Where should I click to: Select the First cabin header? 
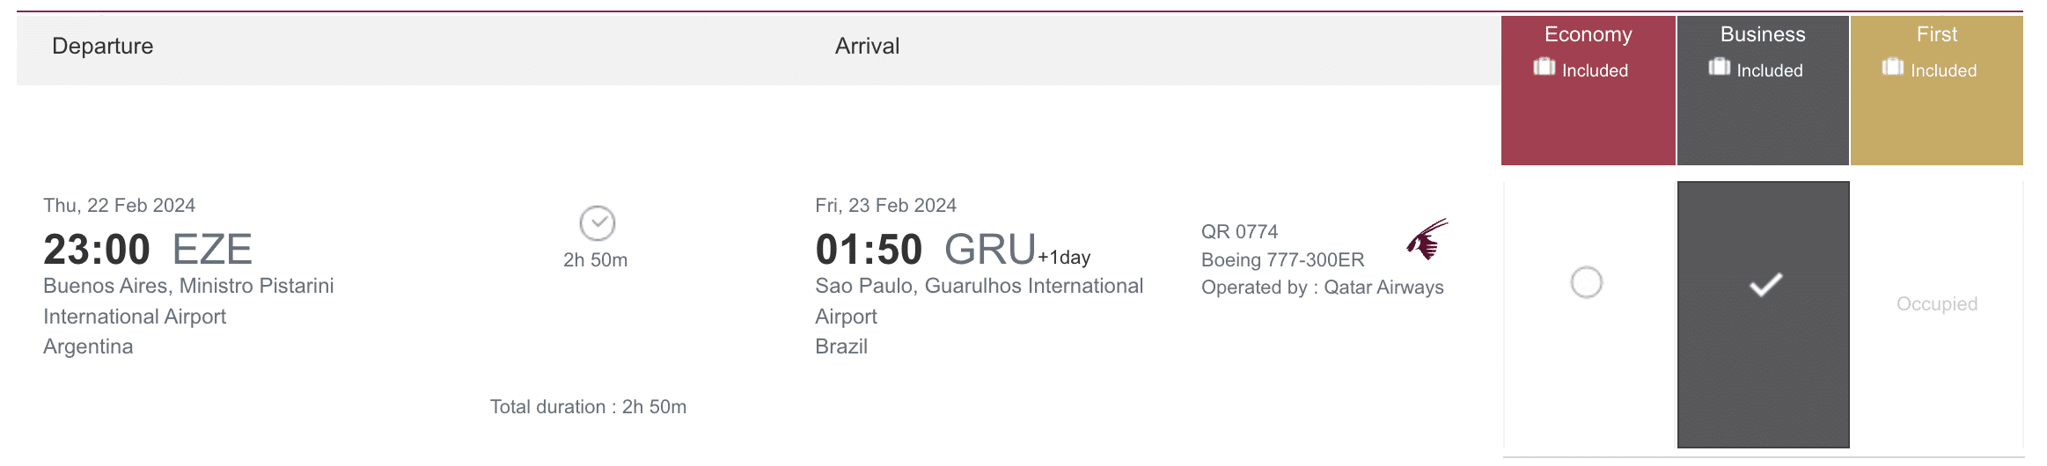point(1936,35)
